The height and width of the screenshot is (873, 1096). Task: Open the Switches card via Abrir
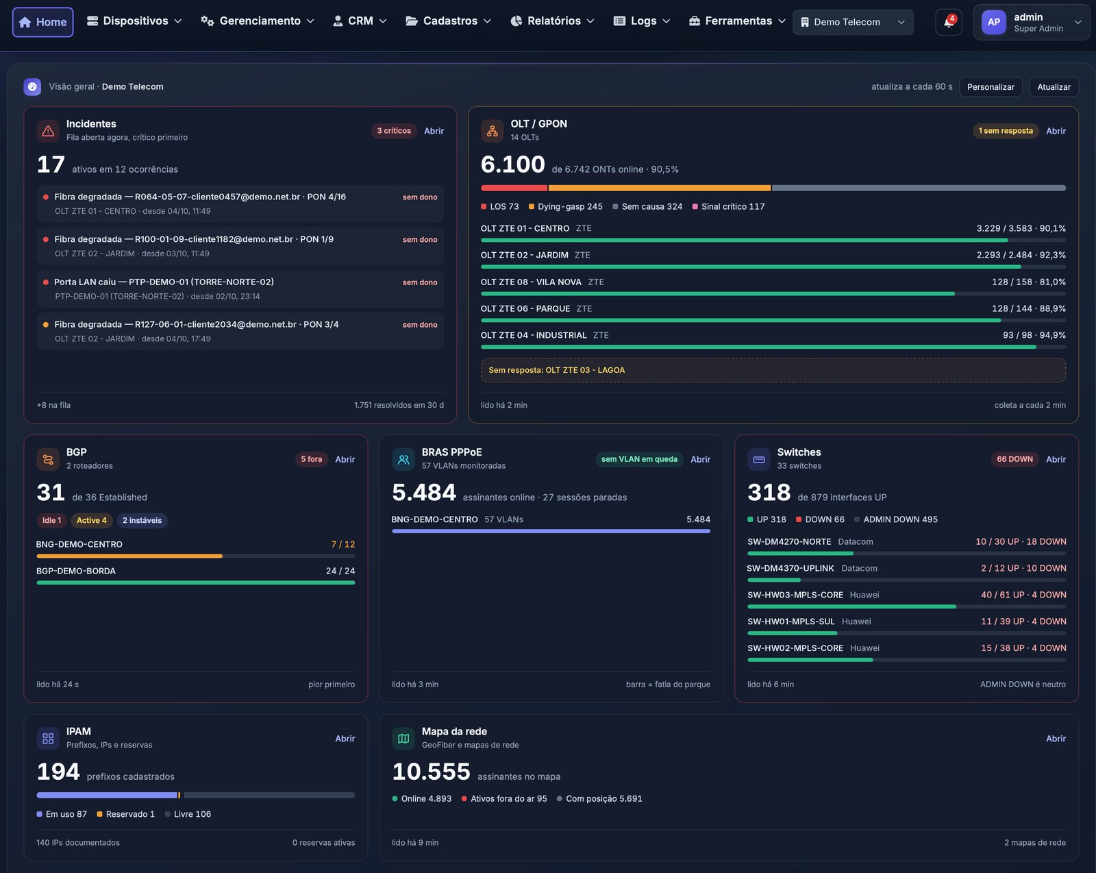1056,459
